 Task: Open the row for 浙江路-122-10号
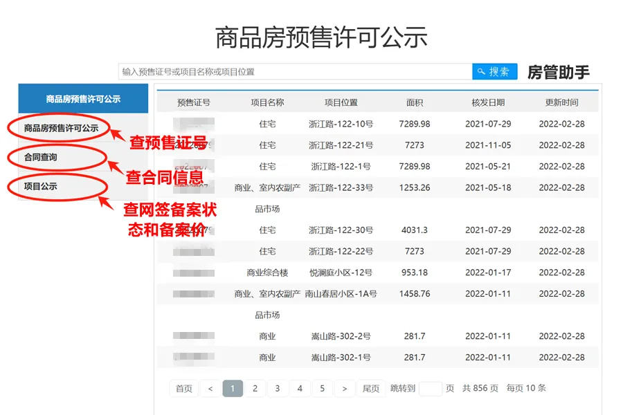pyautogui.click(x=341, y=123)
